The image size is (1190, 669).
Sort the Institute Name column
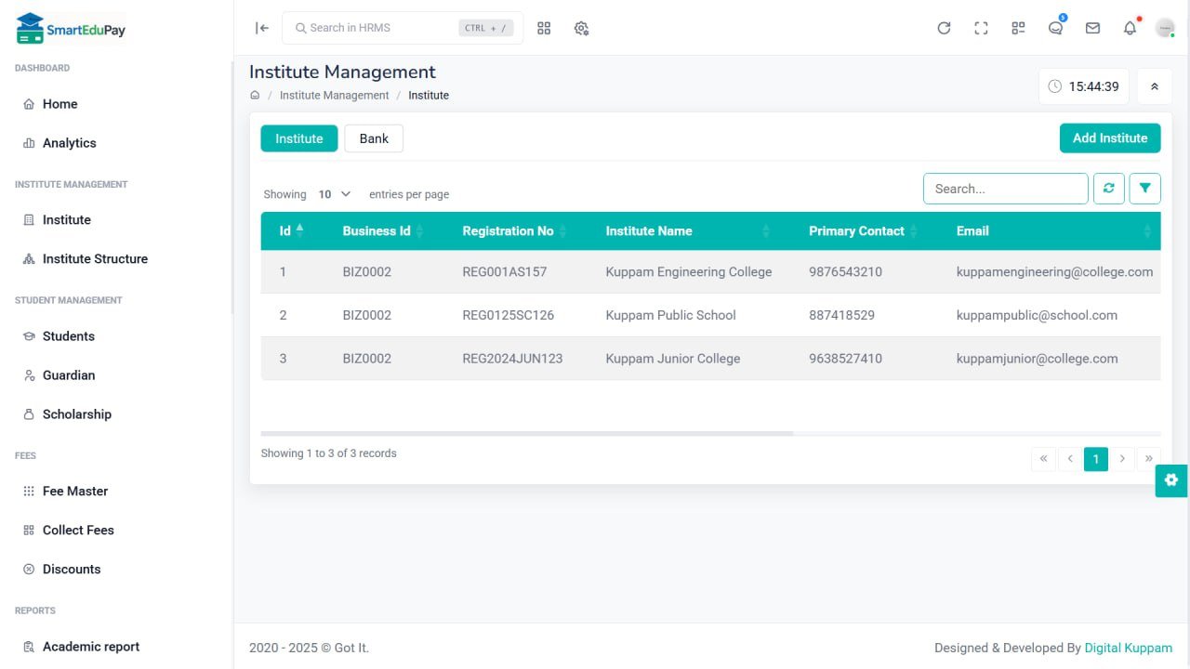pyautogui.click(x=649, y=230)
